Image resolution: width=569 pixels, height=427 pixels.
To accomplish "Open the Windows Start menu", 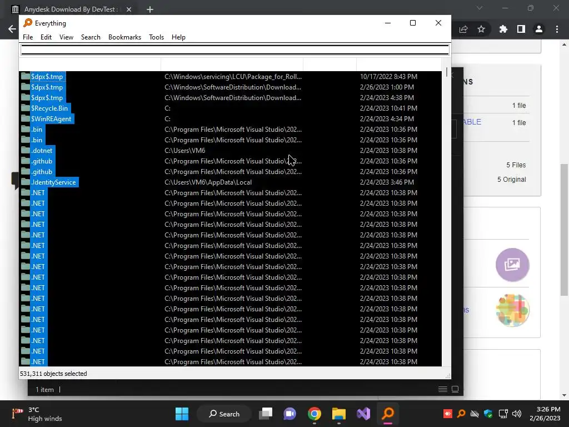I will point(182,414).
